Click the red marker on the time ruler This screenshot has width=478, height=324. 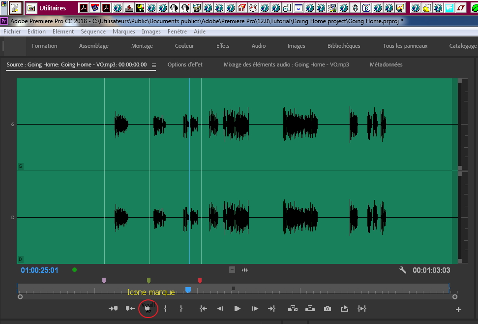coord(200,281)
